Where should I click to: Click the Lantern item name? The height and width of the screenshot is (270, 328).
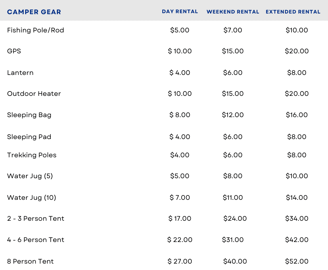(20, 73)
